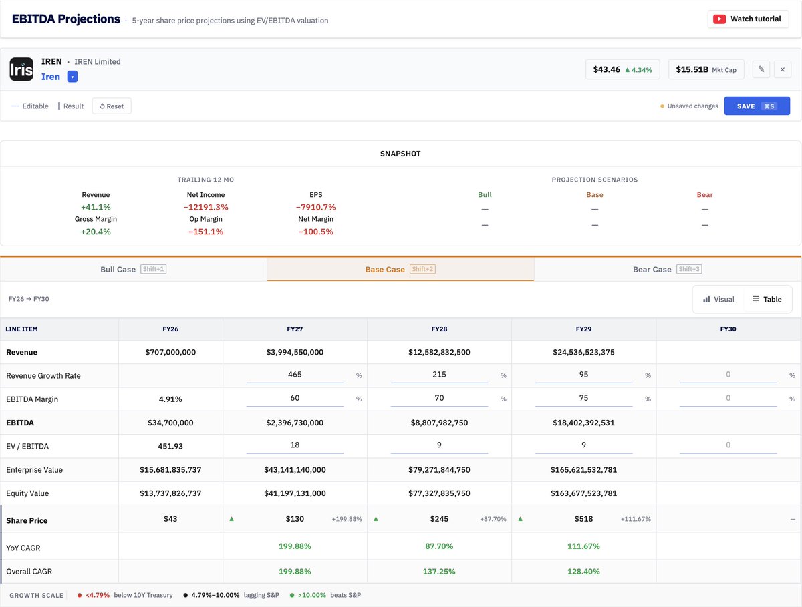Click FY27 Revenue value $3,994,550,000

pyautogui.click(x=295, y=352)
